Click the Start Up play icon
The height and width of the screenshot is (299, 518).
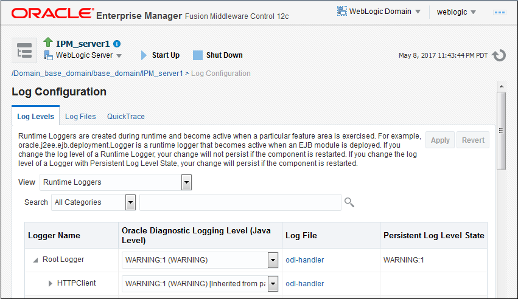click(x=144, y=55)
